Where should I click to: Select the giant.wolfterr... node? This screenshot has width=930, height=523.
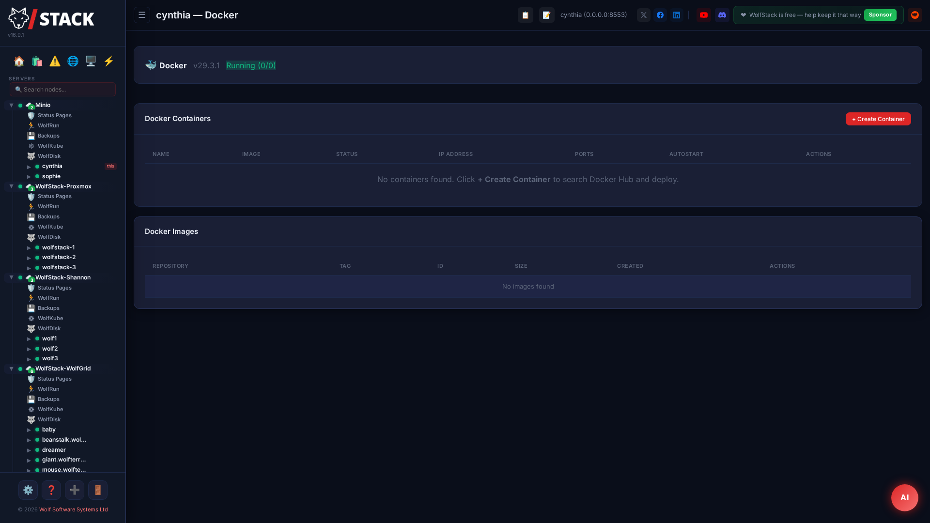click(64, 460)
